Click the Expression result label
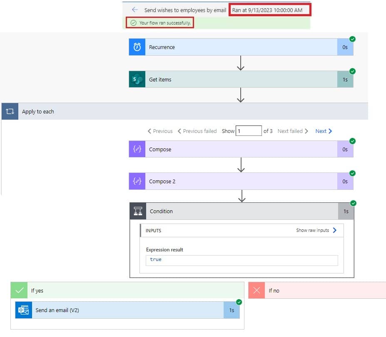The width and height of the screenshot is (386, 337). [164, 250]
